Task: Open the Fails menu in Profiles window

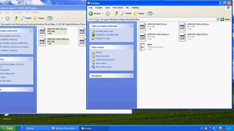Action: (91, 8)
